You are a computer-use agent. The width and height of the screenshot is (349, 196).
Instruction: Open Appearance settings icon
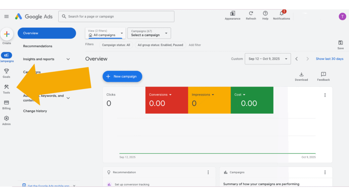click(x=232, y=14)
